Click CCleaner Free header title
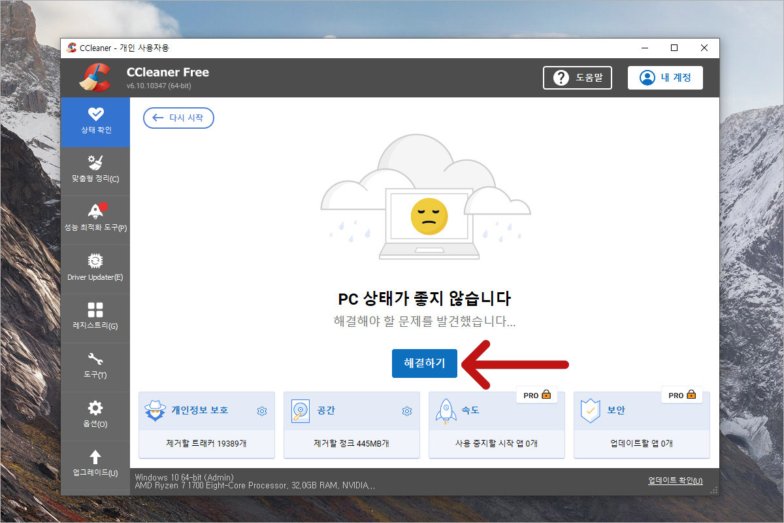Viewport: 784px width, 523px height. tap(168, 72)
